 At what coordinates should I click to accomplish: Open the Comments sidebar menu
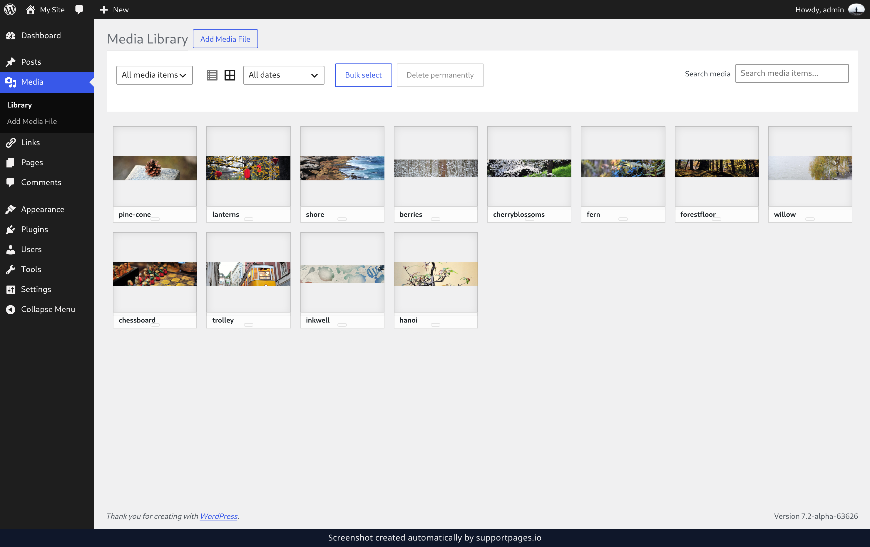(47, 182)
